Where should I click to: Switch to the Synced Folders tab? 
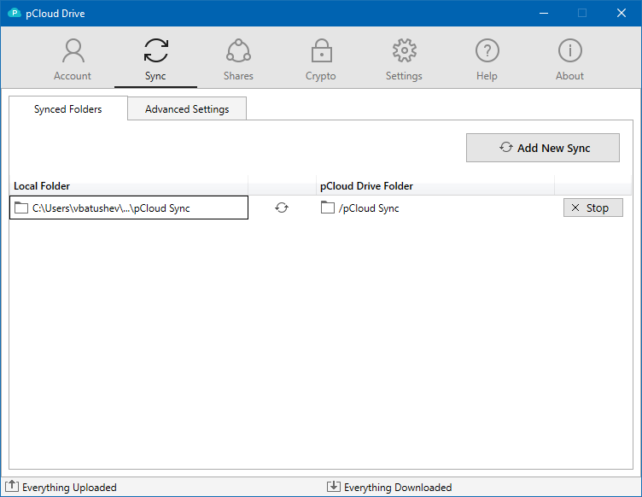pos(68,109)
